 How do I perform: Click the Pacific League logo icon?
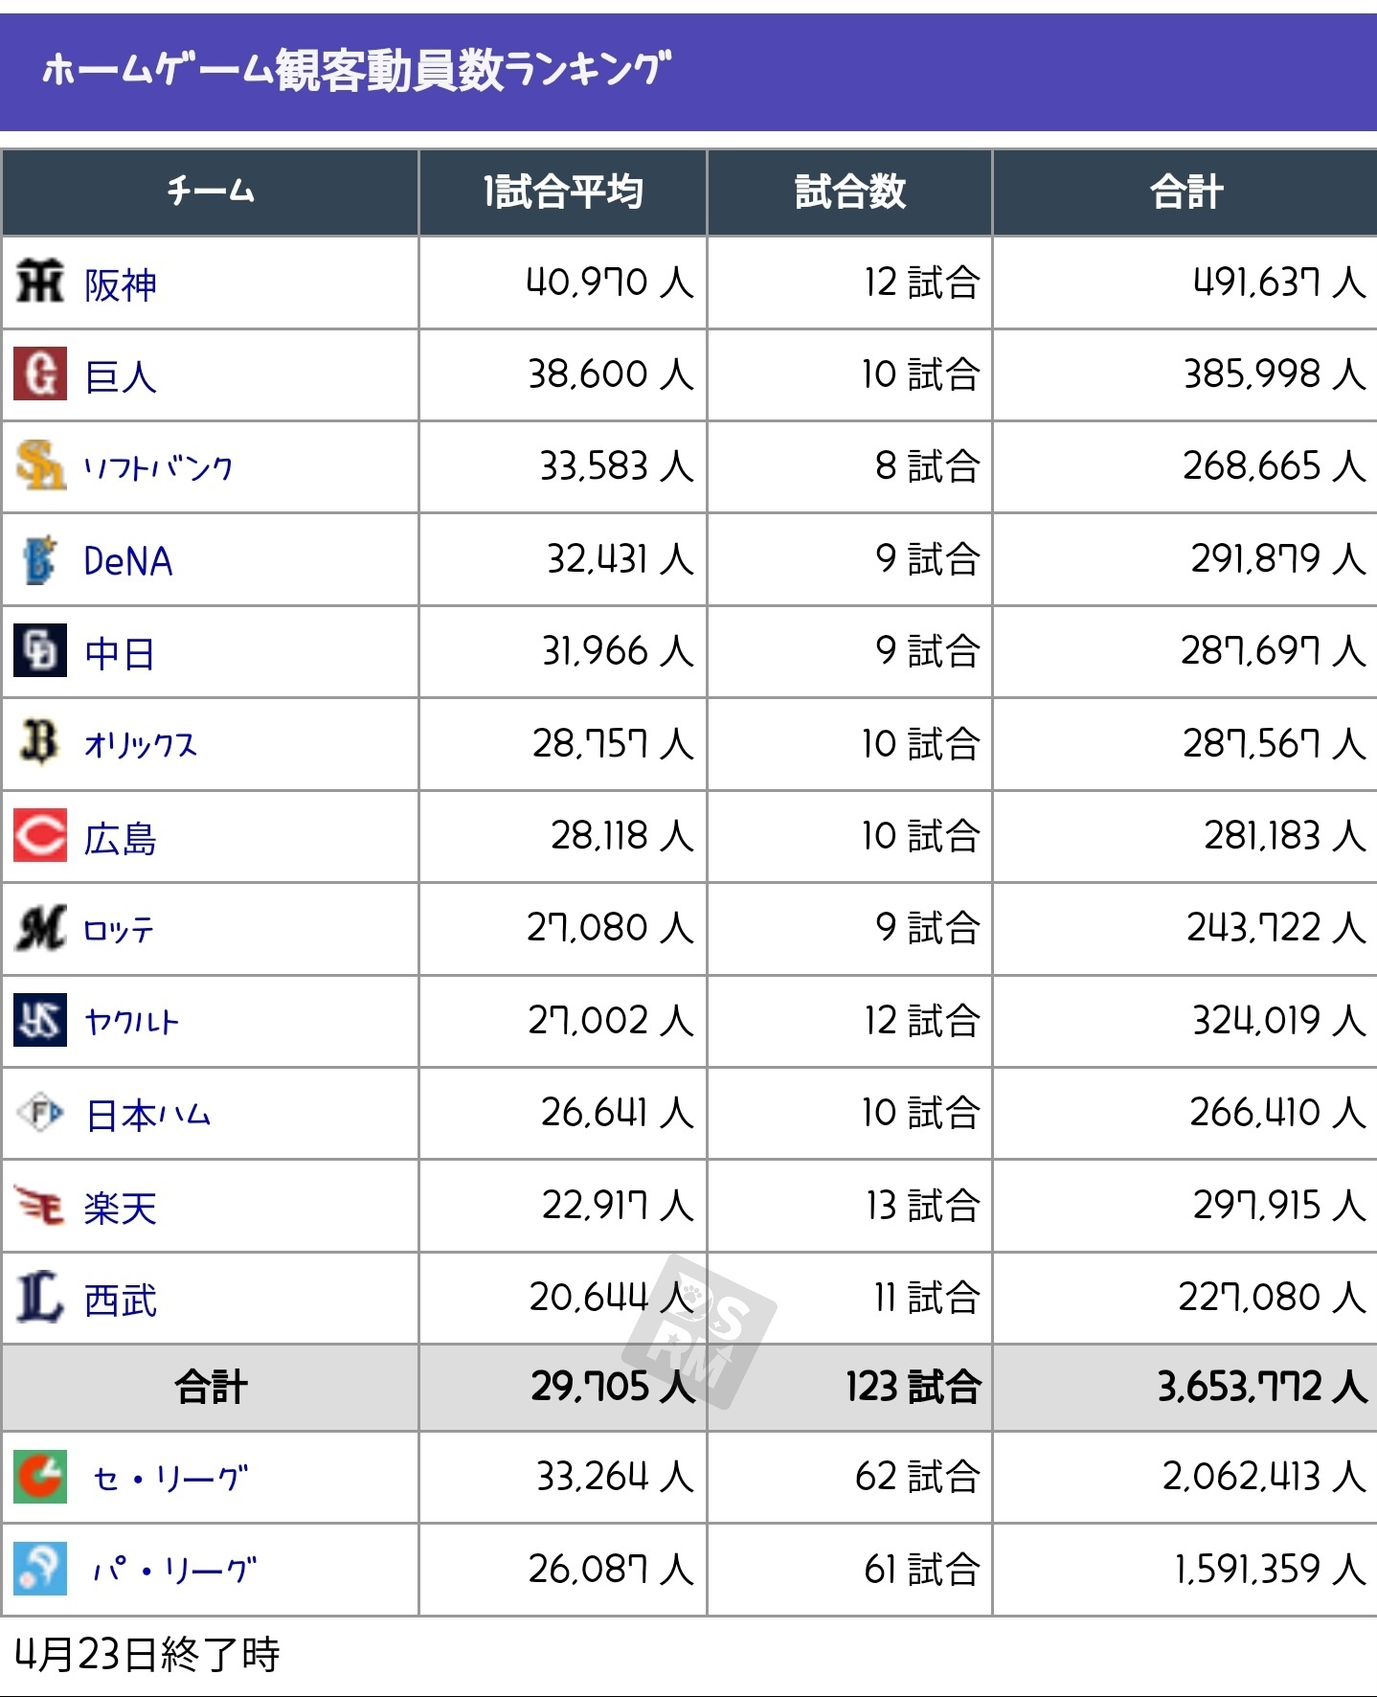pos(40,1569)
